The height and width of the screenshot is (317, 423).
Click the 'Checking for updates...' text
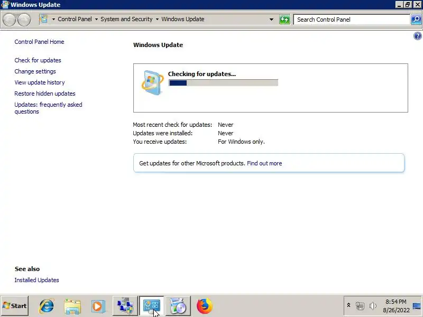[202, 74]
